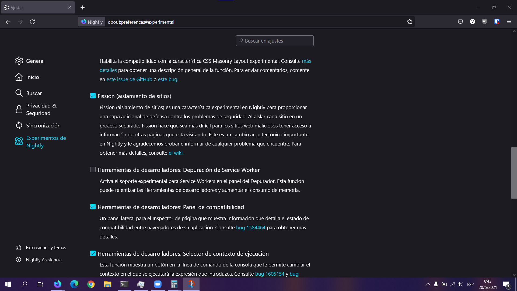The height and width of the screenshot is (291, 517).
Task: Open a new tab with plus icon
Action: 83,8
